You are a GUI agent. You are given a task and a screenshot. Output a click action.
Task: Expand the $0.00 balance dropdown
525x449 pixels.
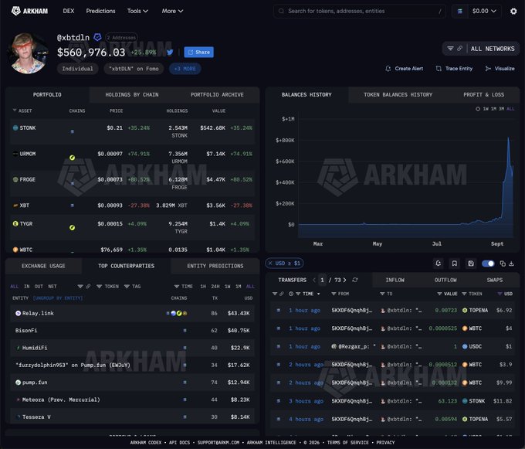[484, 11]
